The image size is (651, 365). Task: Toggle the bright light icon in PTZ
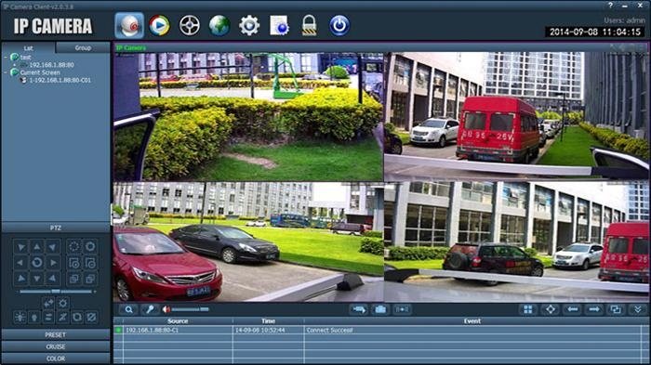pyautogui.click(x=20, y=318)
